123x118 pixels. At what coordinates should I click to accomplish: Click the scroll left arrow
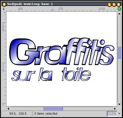pyautogui.click(x=8, y=109)
